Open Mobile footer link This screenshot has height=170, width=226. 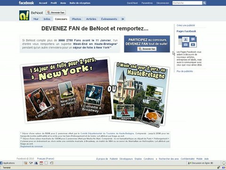click(x=199, y=159)
